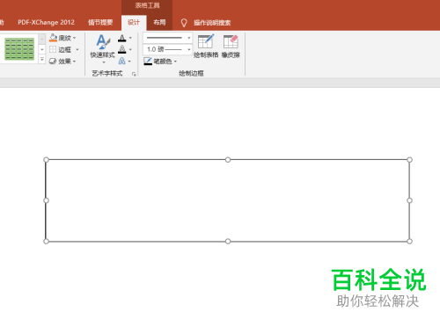Apply the text fill A icon
440x319 pixels.
point(122,38)
